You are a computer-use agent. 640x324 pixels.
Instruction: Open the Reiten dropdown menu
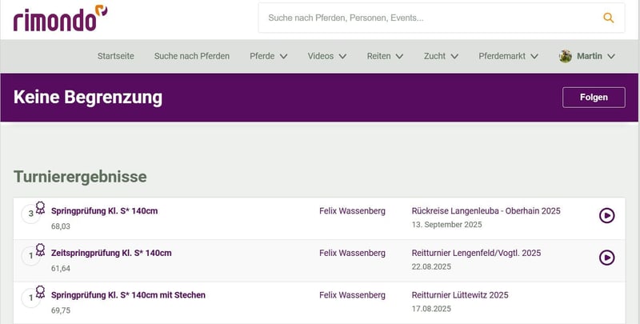385,56
